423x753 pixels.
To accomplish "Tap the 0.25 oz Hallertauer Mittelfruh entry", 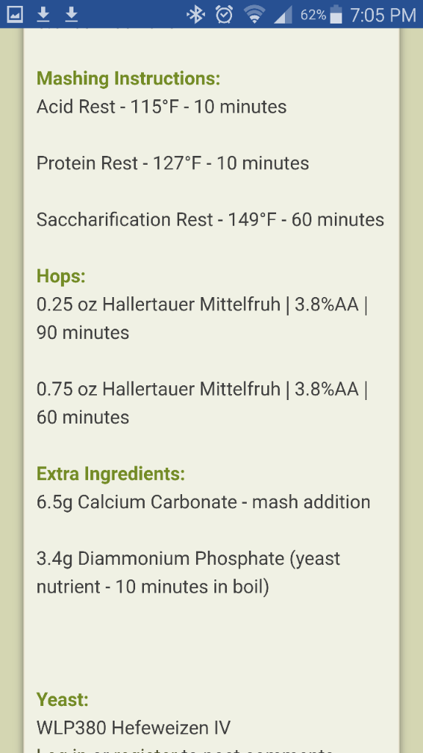I will [x=203, y=318].
